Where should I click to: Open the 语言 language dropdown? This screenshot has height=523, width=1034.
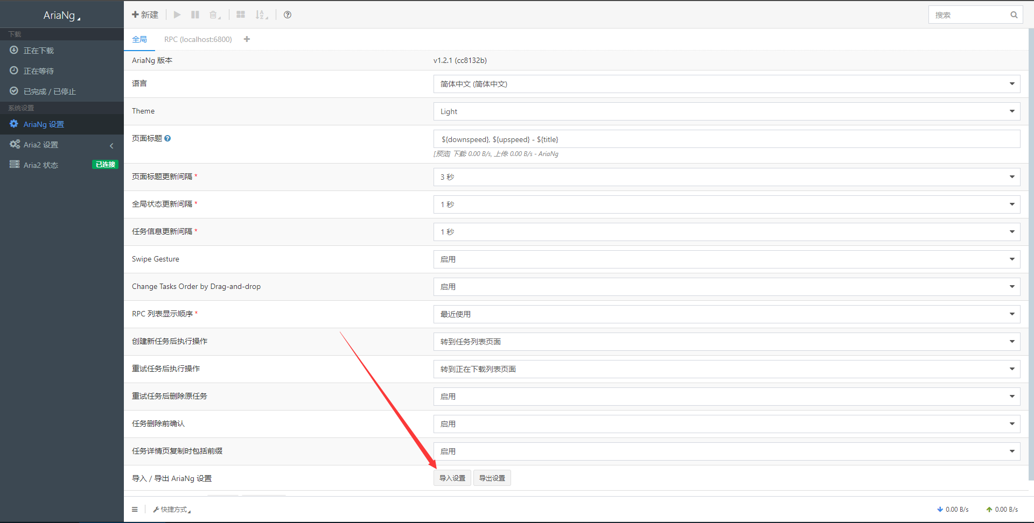point(726,84)
